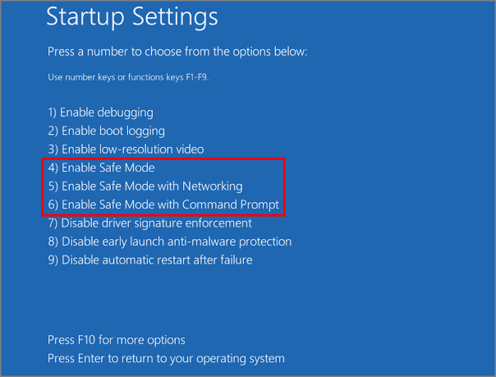Select Enable Safe Mode with Command Prompt
This screenshot has height=377, width=496.
coord(163,205)
